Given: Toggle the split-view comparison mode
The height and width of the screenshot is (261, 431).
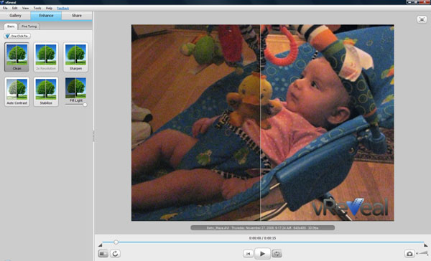Looking at the screenshot, I should coord(103,254).
